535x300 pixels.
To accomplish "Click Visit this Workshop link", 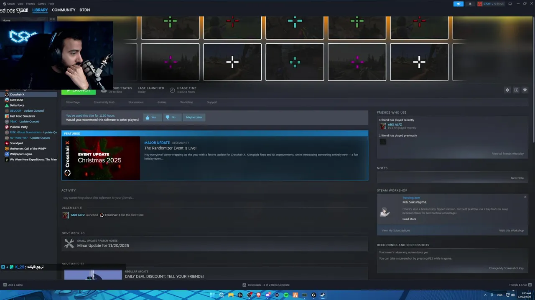I will click(x=511, y=230).
